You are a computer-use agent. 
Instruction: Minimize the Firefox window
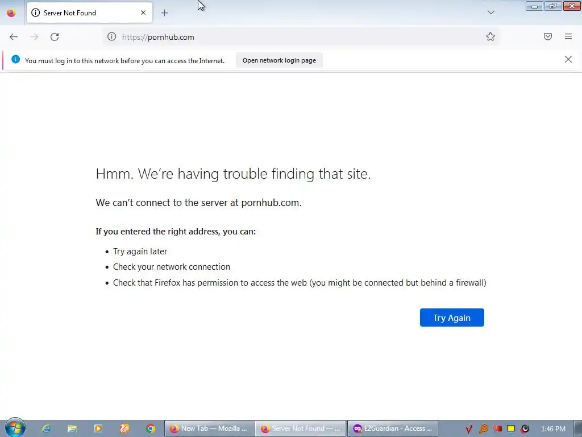pyautogui.click(x=534, y=6)
